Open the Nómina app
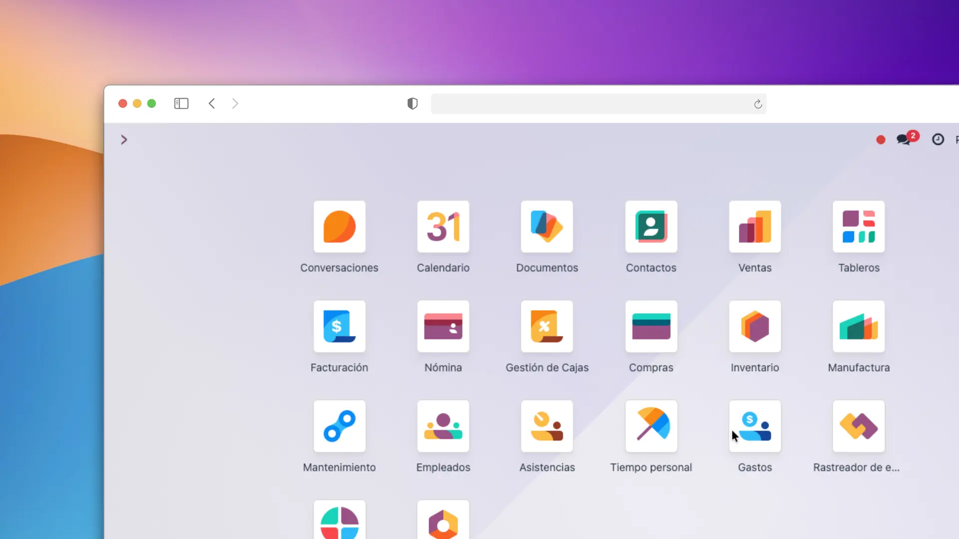 443,327
